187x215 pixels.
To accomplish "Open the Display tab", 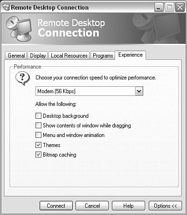I will (x=38, y=56).
